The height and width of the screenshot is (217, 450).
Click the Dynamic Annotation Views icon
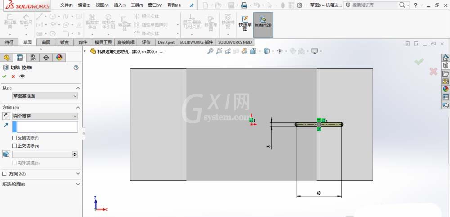click(244, 51)
